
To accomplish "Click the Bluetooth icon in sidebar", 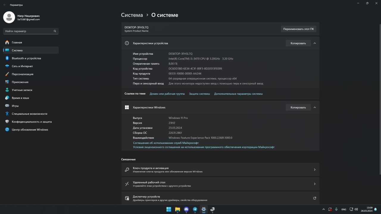I will 7,58.
